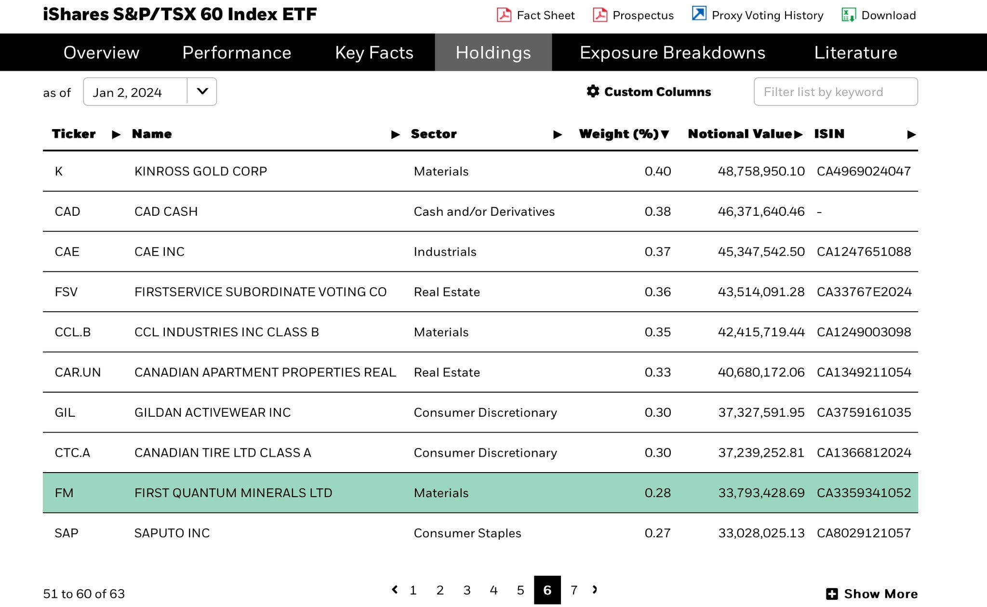Open Custom Columns settings
Image resolution: width=987 pixels, height=607 pixels.
[x=649, y=92]
